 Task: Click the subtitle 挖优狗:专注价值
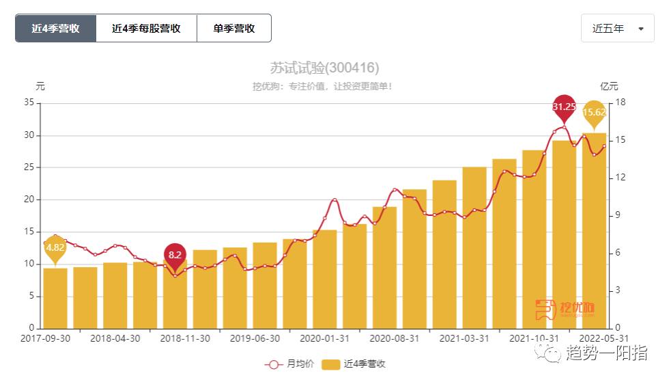[322, 86]
